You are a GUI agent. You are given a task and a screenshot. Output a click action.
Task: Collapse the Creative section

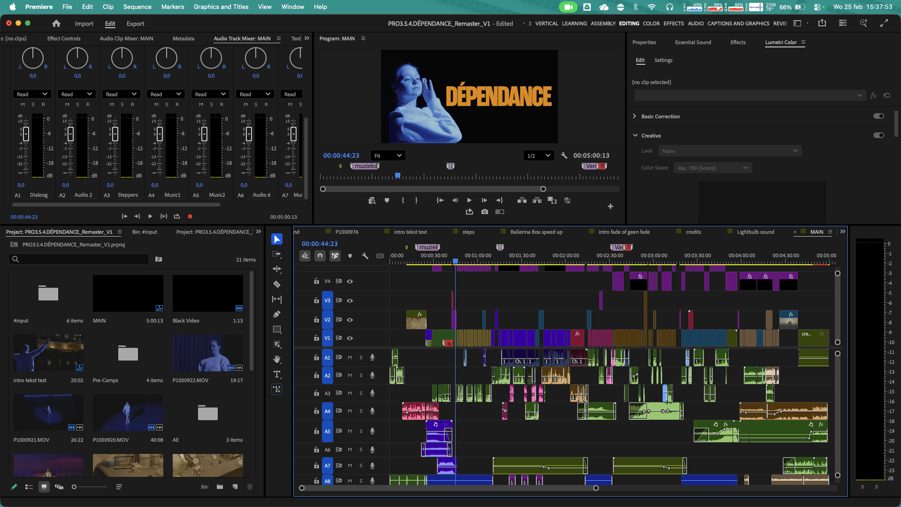point(635,135)
